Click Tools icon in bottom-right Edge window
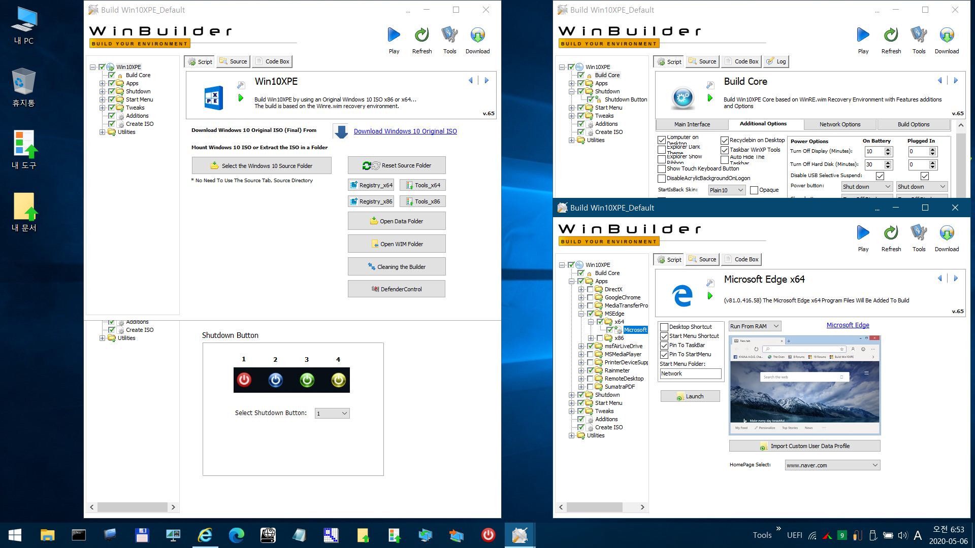This screenshot has width=975, height=548. (919, 233)
